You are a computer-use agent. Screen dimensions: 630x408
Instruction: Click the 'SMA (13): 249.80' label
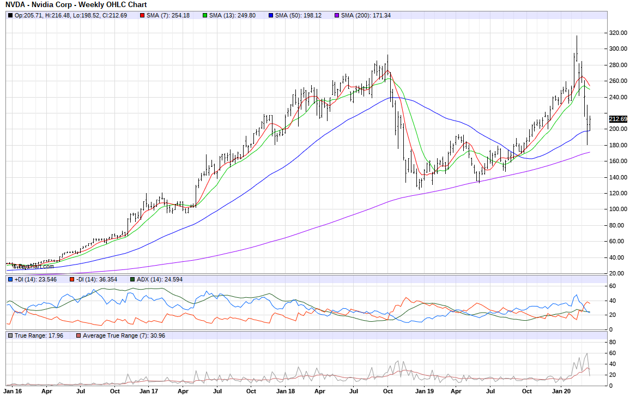point(232,16)
